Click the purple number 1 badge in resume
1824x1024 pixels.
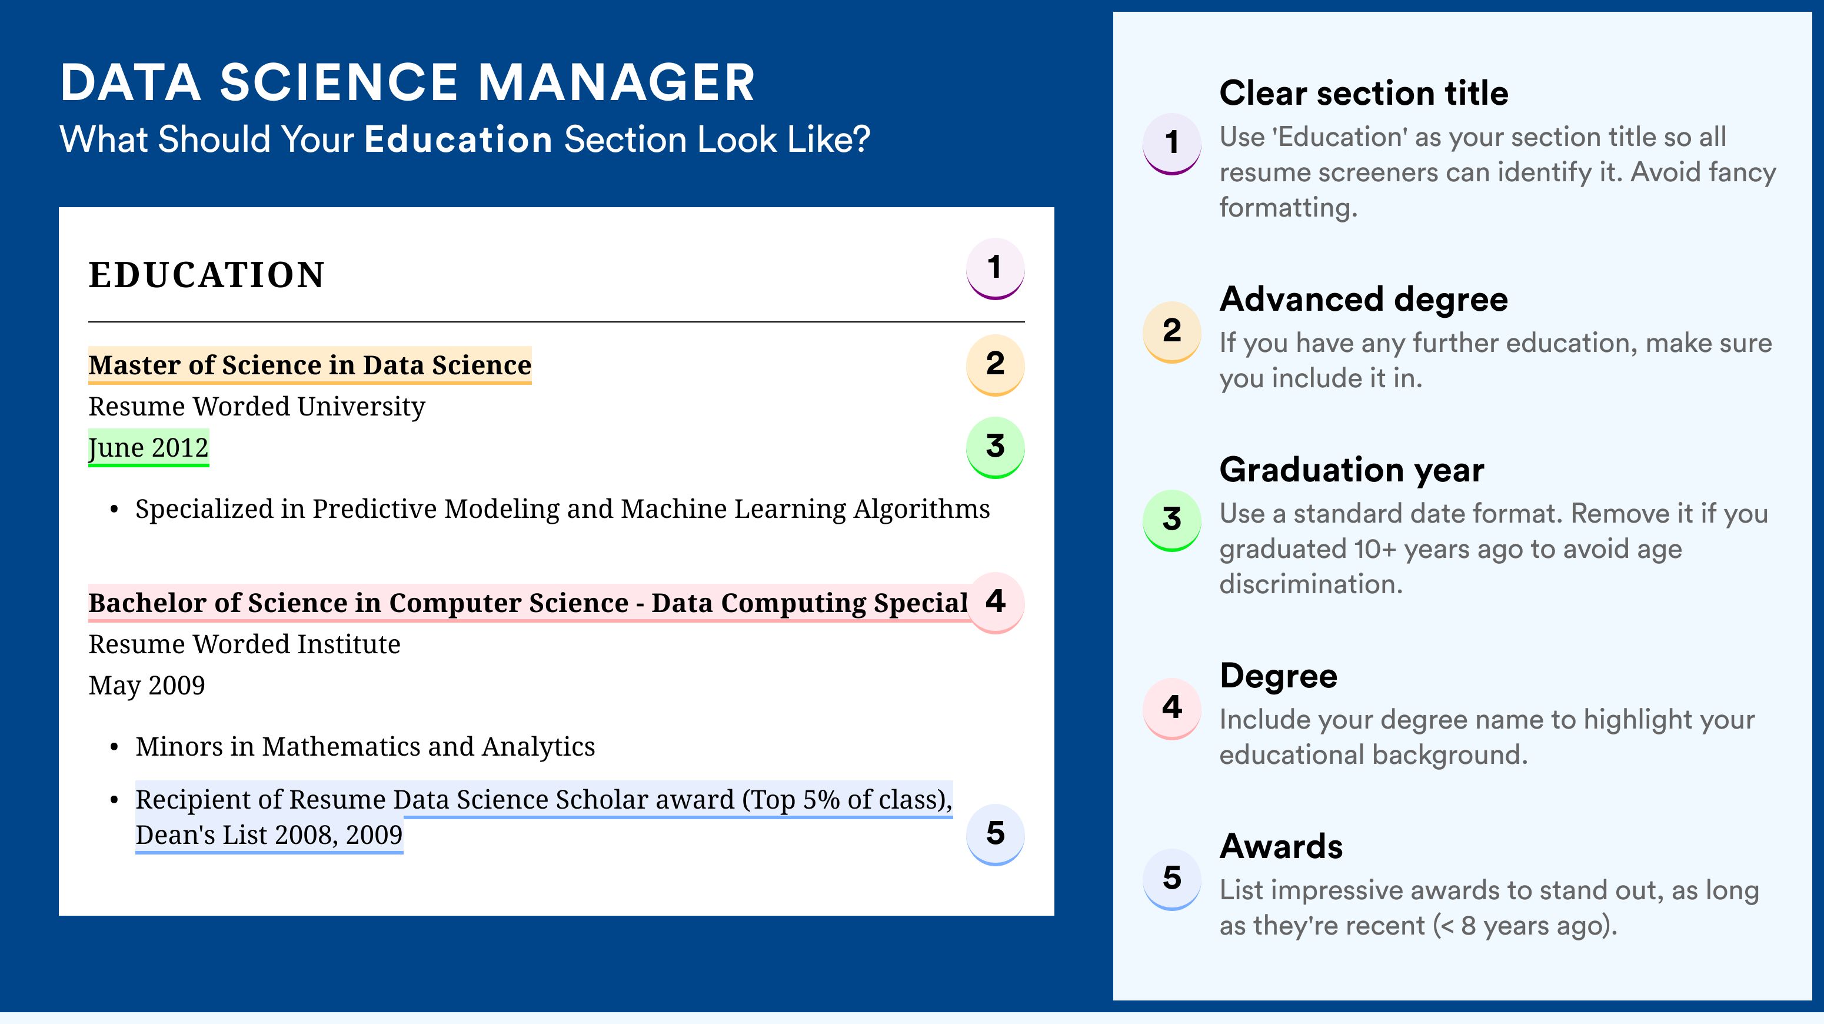coord(995,269)
